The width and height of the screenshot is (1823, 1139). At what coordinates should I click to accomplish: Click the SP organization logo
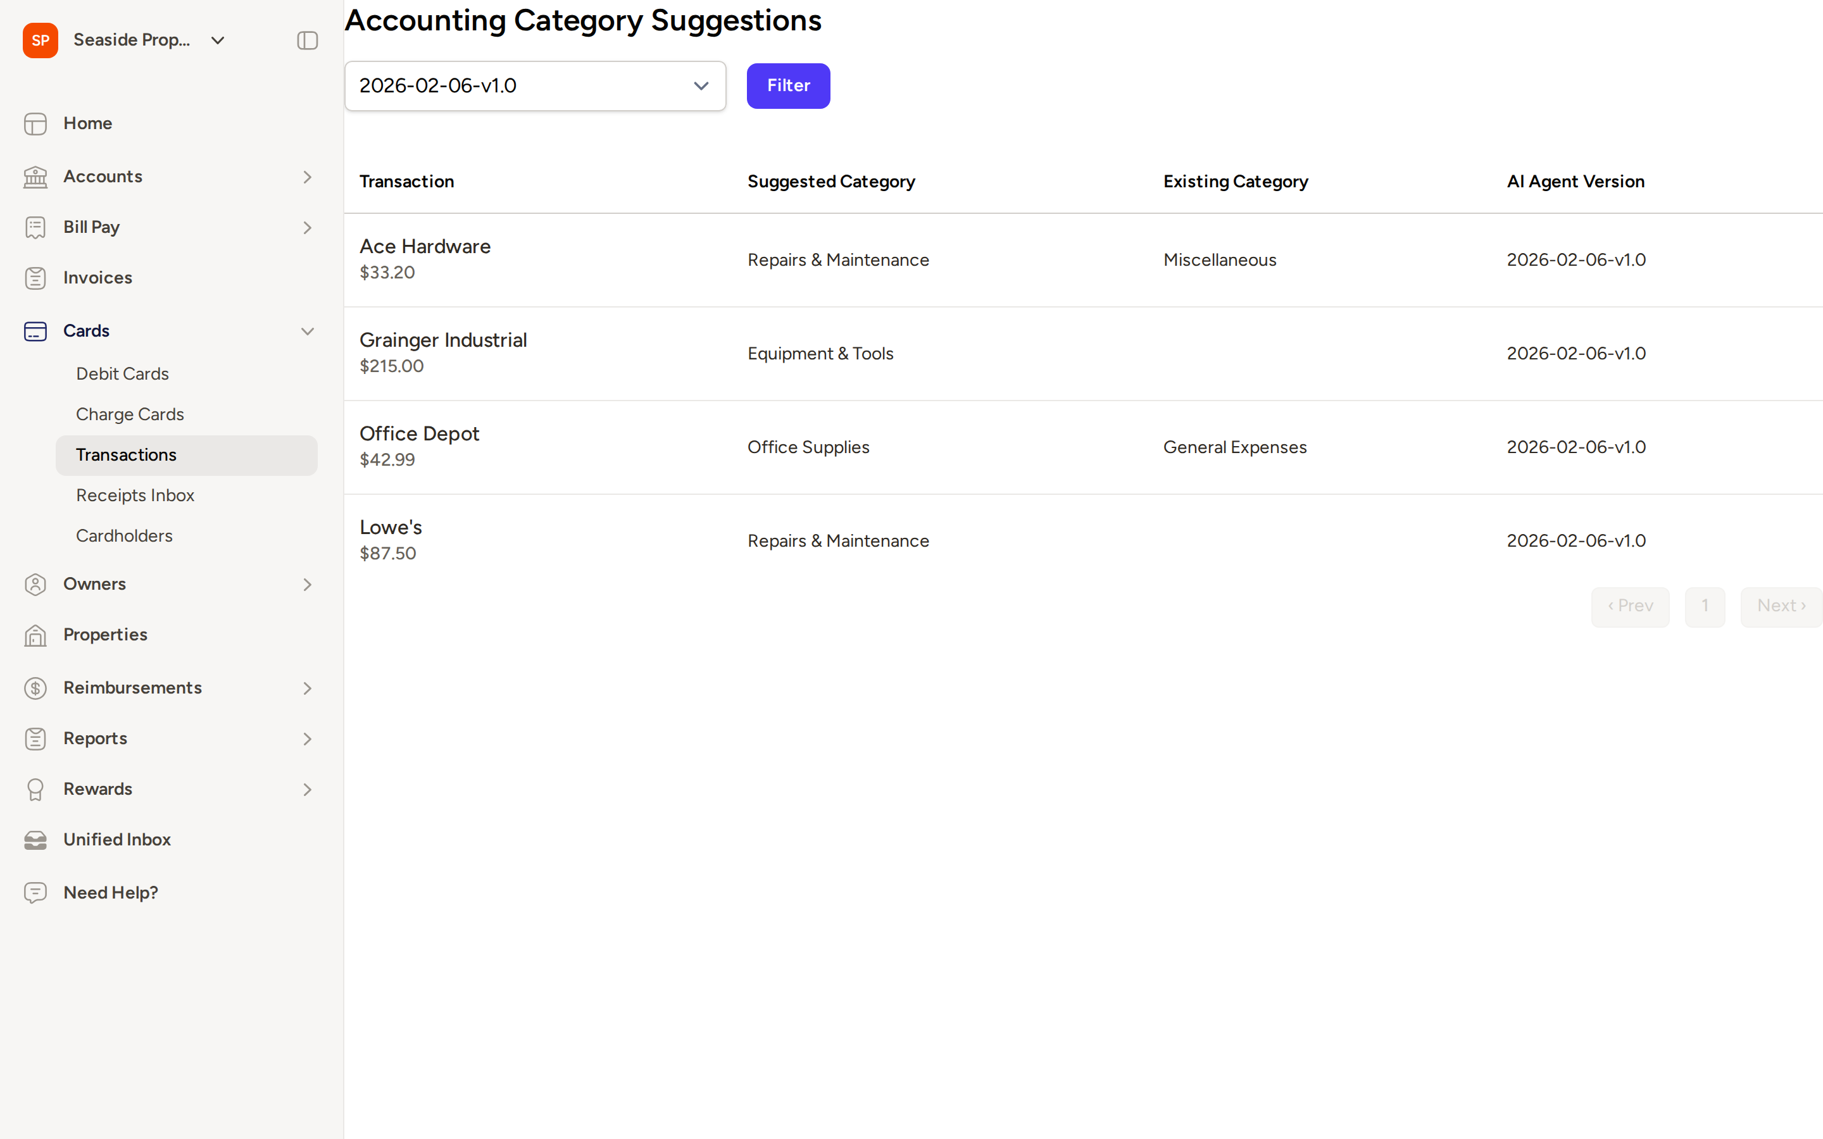pyautogui.click(x=41, y=40)
